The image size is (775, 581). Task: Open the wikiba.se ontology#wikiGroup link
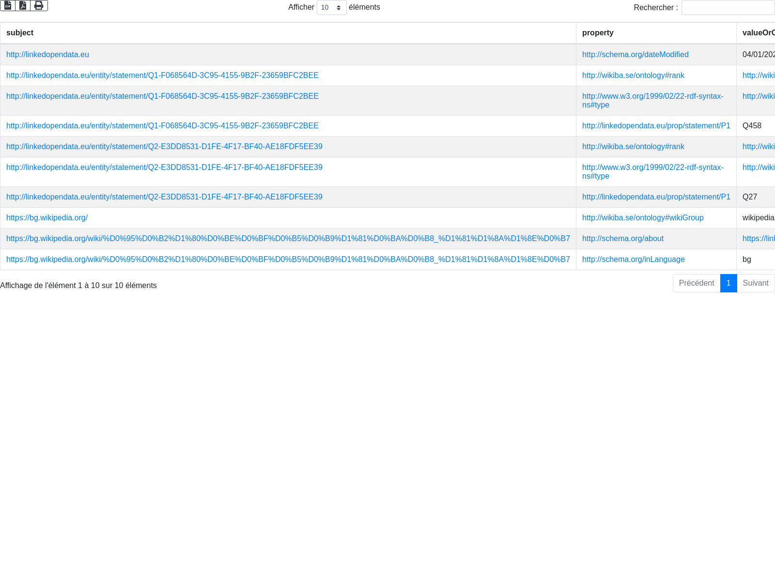tap(643, 218)
